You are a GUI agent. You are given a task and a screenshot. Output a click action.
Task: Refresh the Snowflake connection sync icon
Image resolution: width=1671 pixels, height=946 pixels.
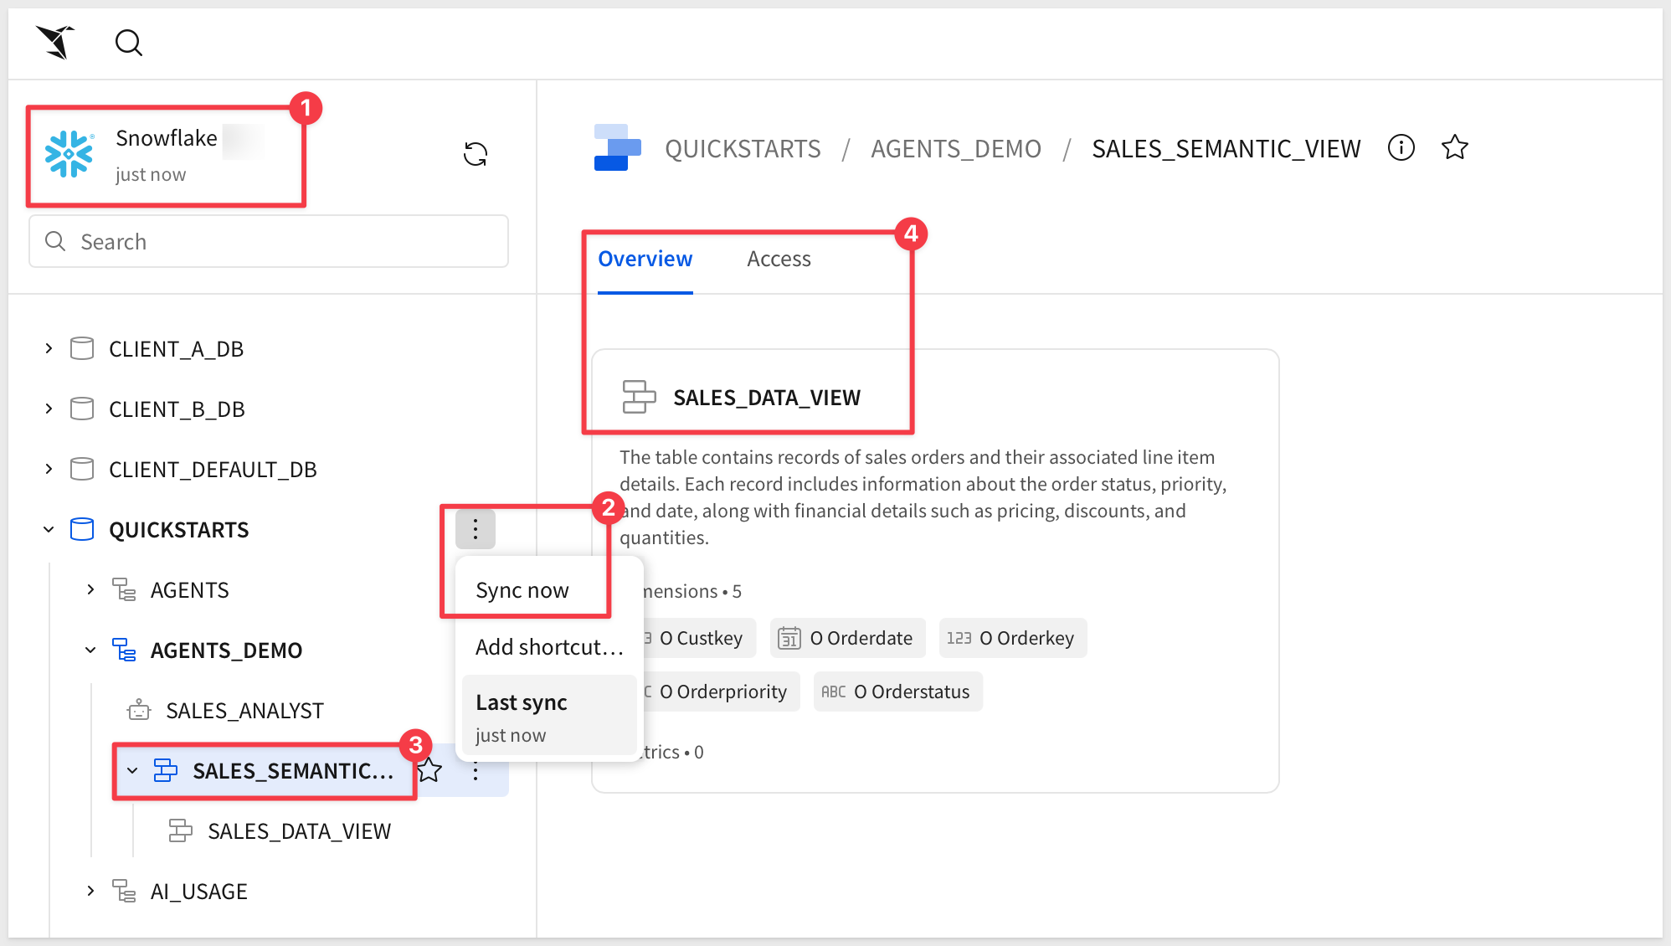tap(476, 154)
